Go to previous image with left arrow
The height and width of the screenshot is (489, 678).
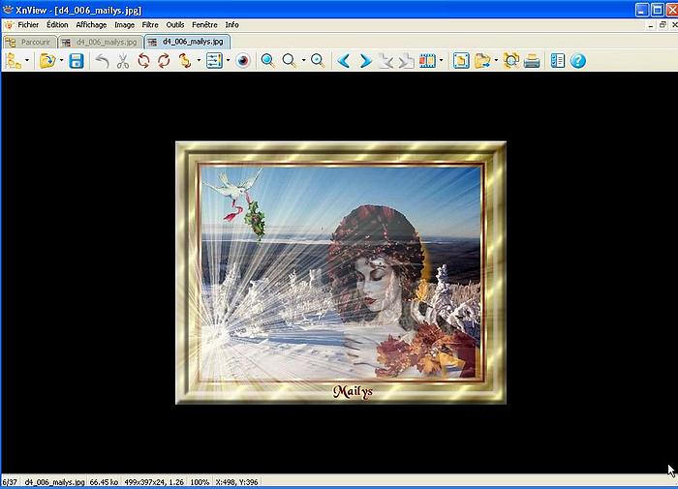[344, 61]
